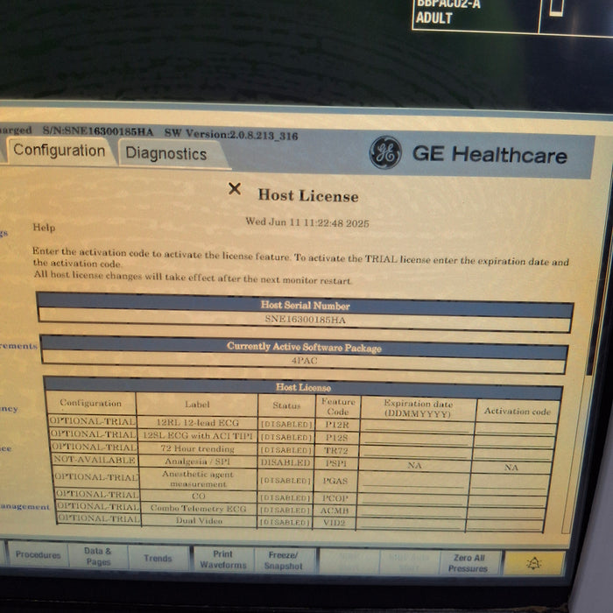Screen dimensions: 613x613
Task: Click the ACMB feature code
Action: pyautogui.click(x=335, y=511)
